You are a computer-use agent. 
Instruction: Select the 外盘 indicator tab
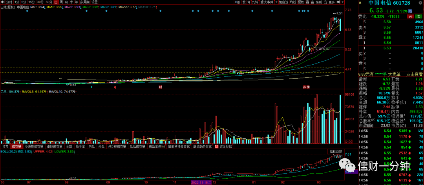[101, 147]
